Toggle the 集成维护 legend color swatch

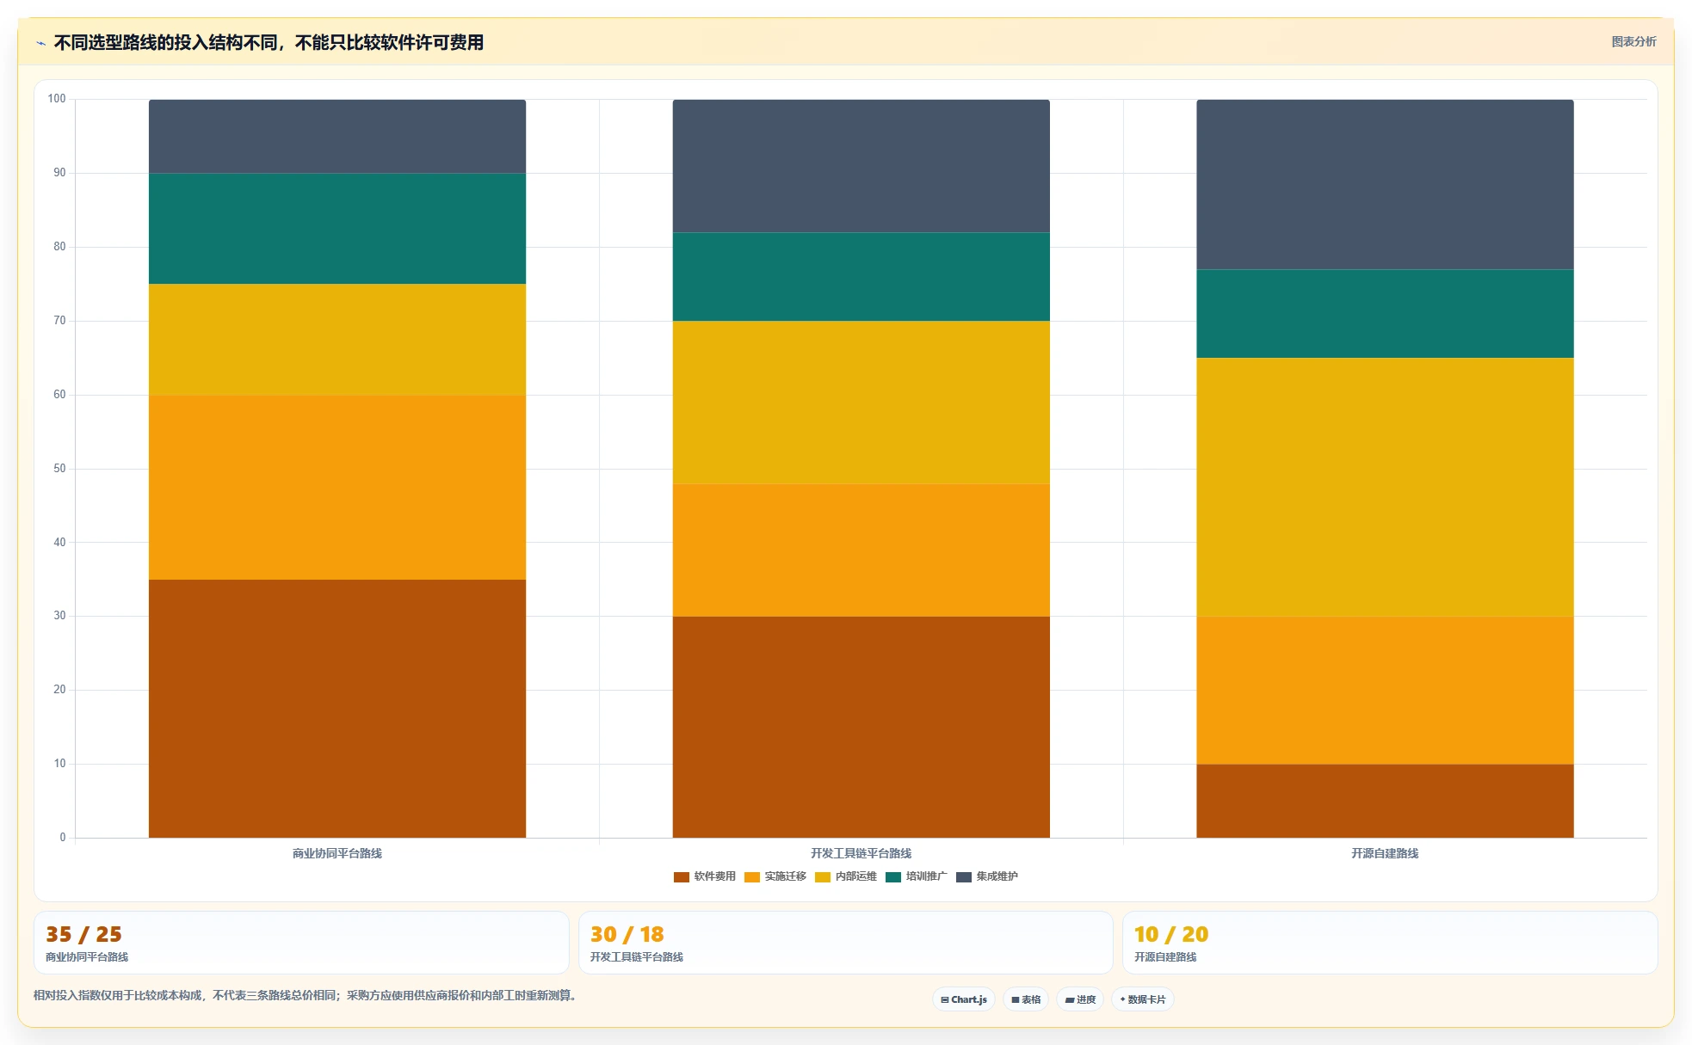[x=963, y=876]
